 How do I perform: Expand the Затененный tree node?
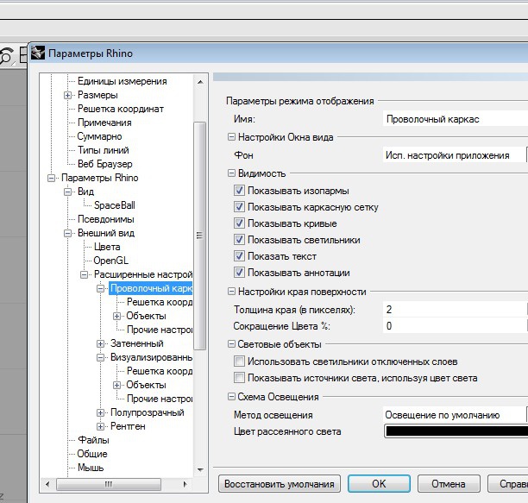coord(100,343)
